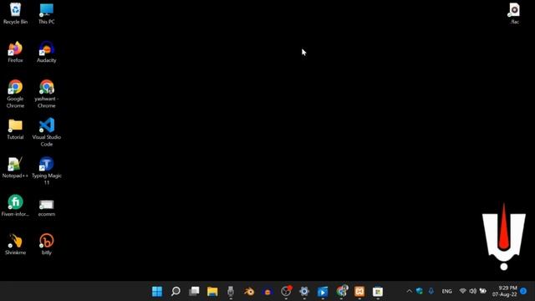Screen dimensions: 535x301
Task: Open Wi-Fi network quick settings
Action: [462, 291]
